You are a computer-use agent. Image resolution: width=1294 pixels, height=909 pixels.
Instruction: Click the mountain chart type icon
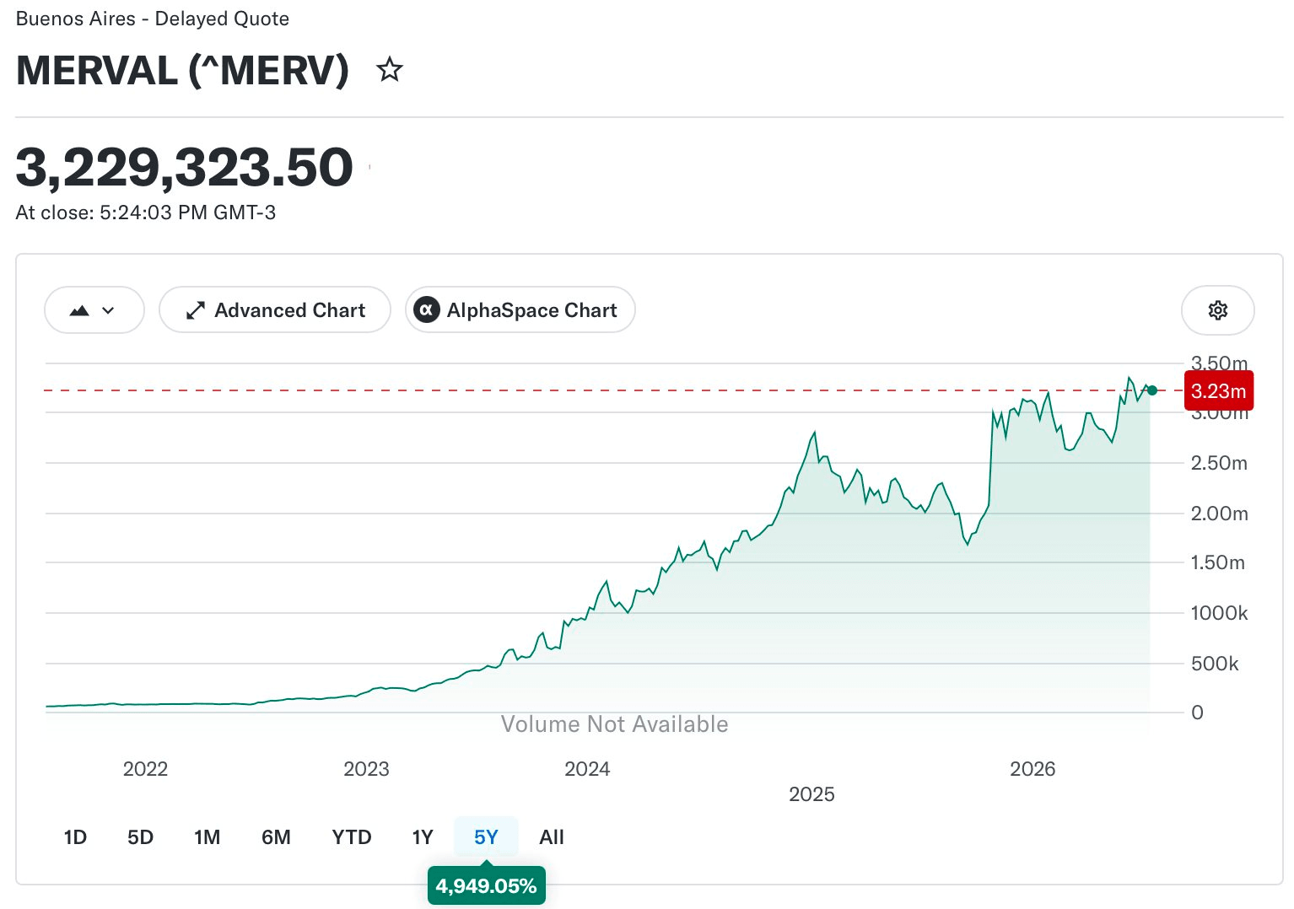(x=79, y=310)
